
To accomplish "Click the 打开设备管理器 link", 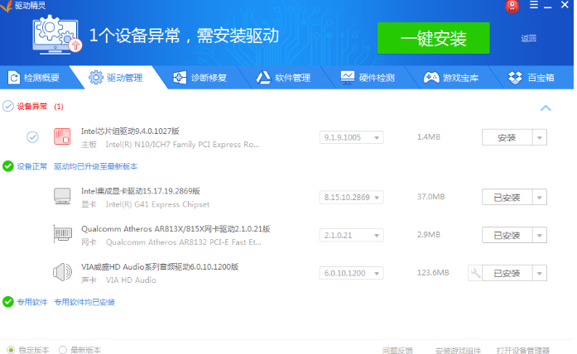I will pyautogui.click(x=522, y=350).
